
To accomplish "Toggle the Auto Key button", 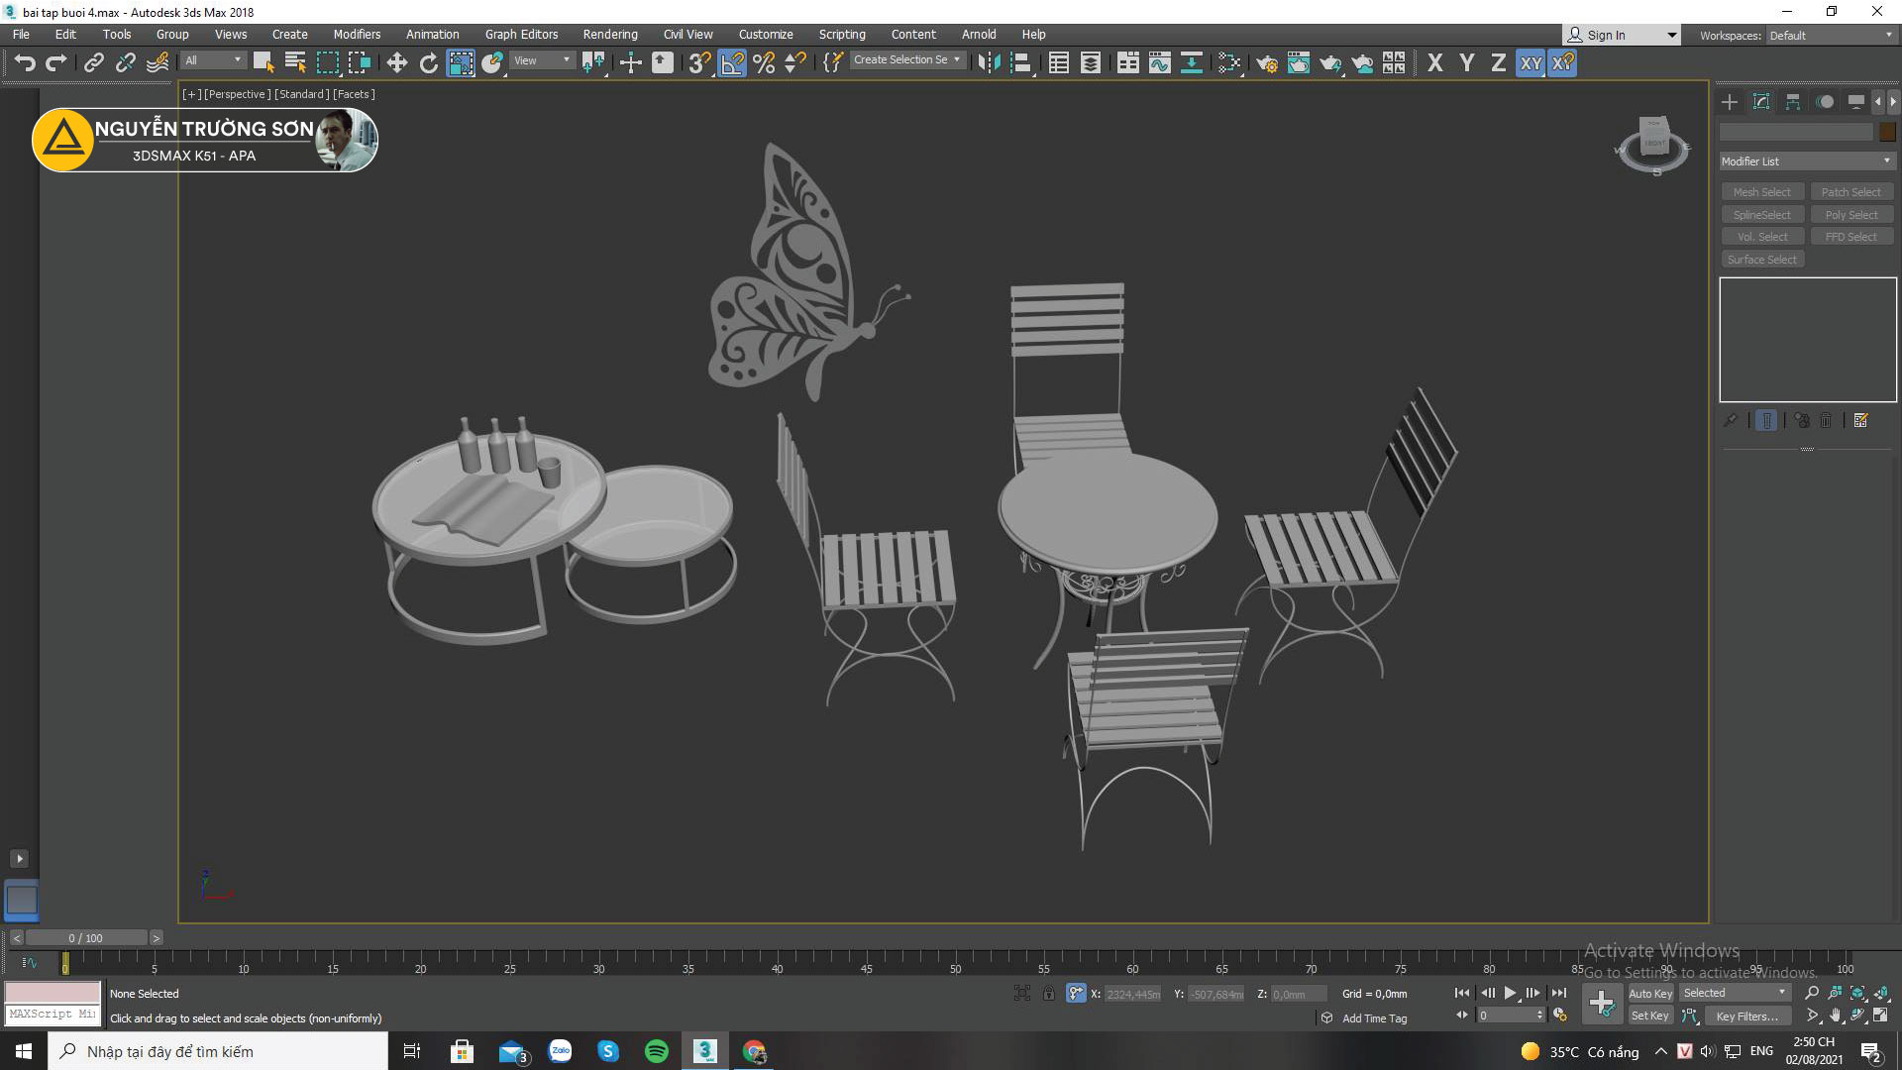I will (1649, 994).
